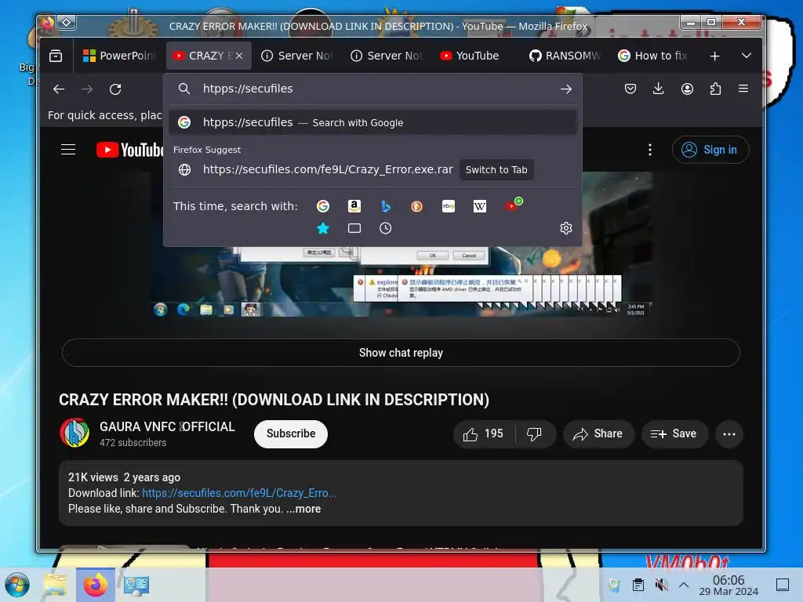The width and height of the screenshot is (803, 602).
Task: Search this time with Google icon
Action: click(x=323, y=206)
